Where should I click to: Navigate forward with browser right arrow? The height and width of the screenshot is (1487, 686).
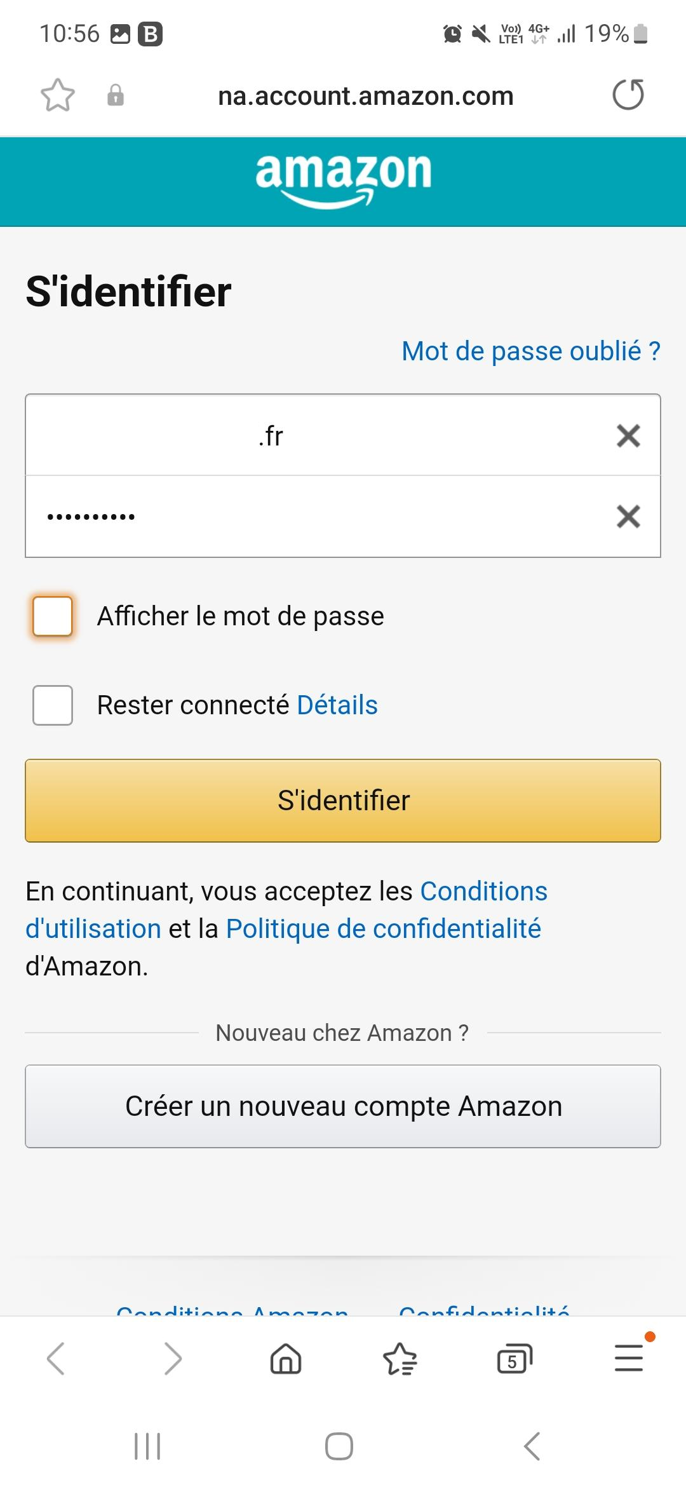[x=173, y=1359]
